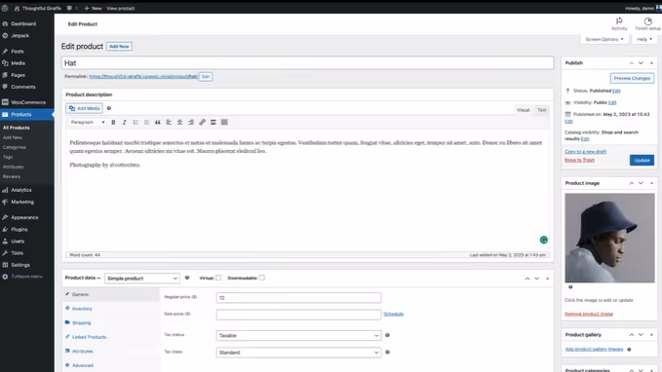This screenshot has width=662, height=372.
Task: Open the Tax status Taxable dropdown
Action: pos(298,335)
